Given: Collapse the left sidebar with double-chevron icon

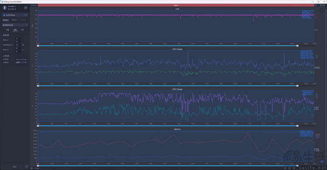Looking at the screenshot, I should pyautogui.click(x=27, y=167).
